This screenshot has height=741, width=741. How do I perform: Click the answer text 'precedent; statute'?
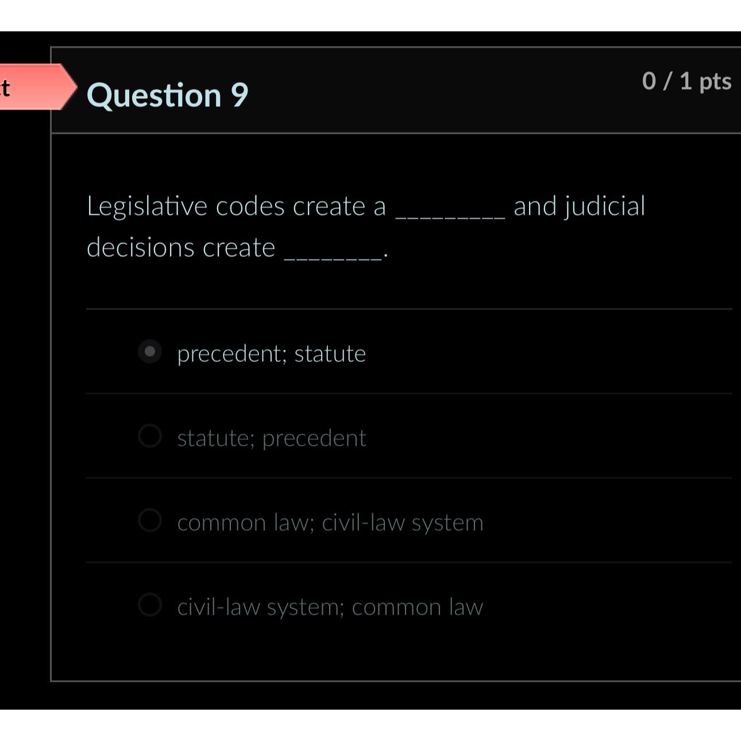(271, 353)
